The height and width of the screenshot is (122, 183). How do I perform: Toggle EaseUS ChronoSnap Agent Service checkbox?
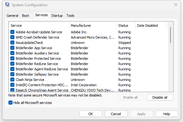tap(13, 90)
